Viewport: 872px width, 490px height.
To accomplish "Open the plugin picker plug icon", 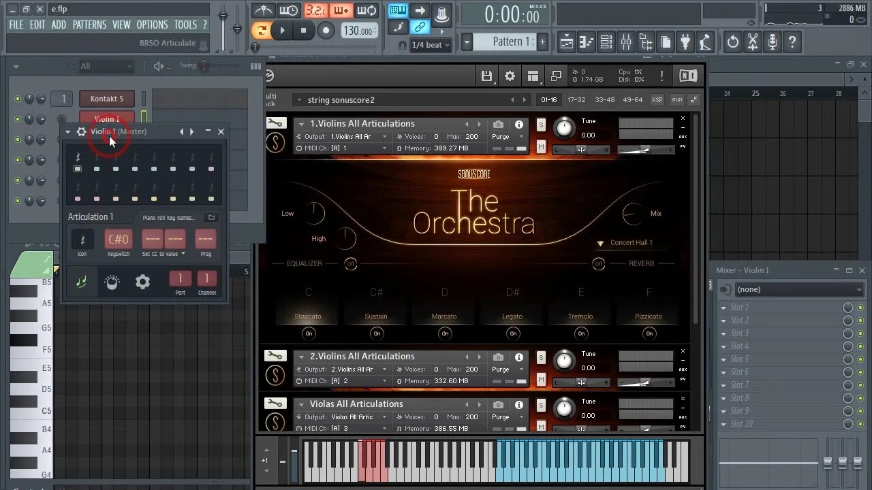I will 685,42.
